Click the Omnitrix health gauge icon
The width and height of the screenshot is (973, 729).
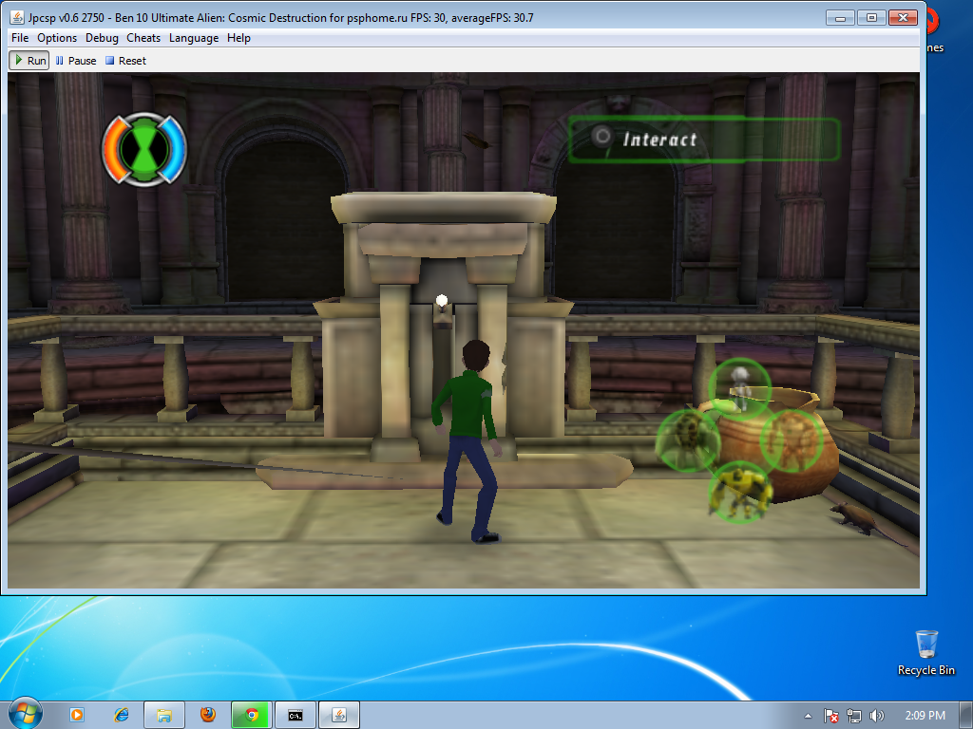[x=144, y=149]
